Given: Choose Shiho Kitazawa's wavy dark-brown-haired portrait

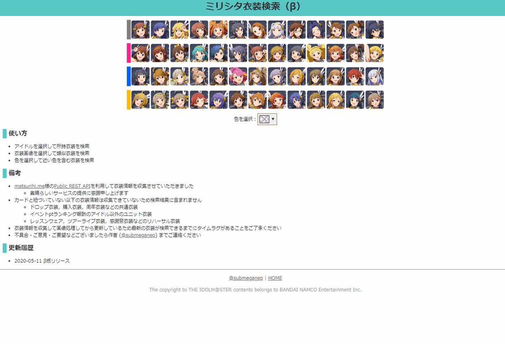Looking at the screenshot, I should pos(218,76).
